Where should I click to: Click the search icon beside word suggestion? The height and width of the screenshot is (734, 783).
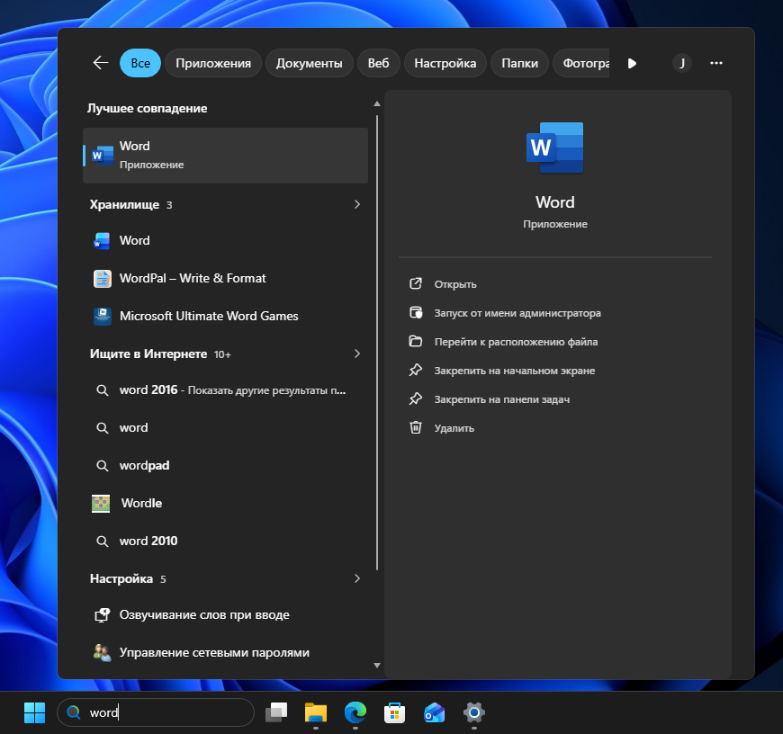pos(102,427)
